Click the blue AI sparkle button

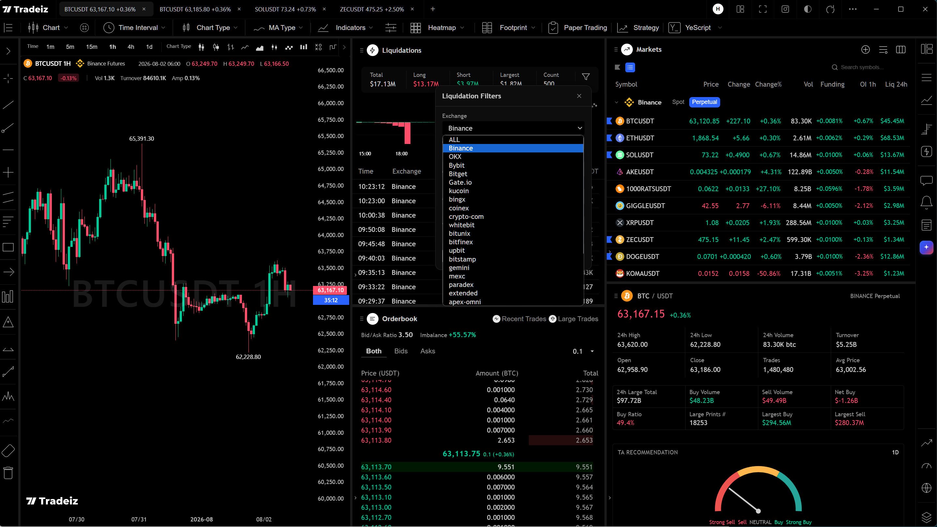pyautogui.click(x=926, y=247)
